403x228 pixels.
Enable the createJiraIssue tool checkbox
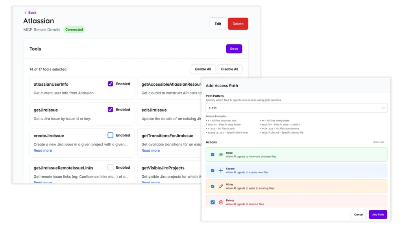[110, 135]
